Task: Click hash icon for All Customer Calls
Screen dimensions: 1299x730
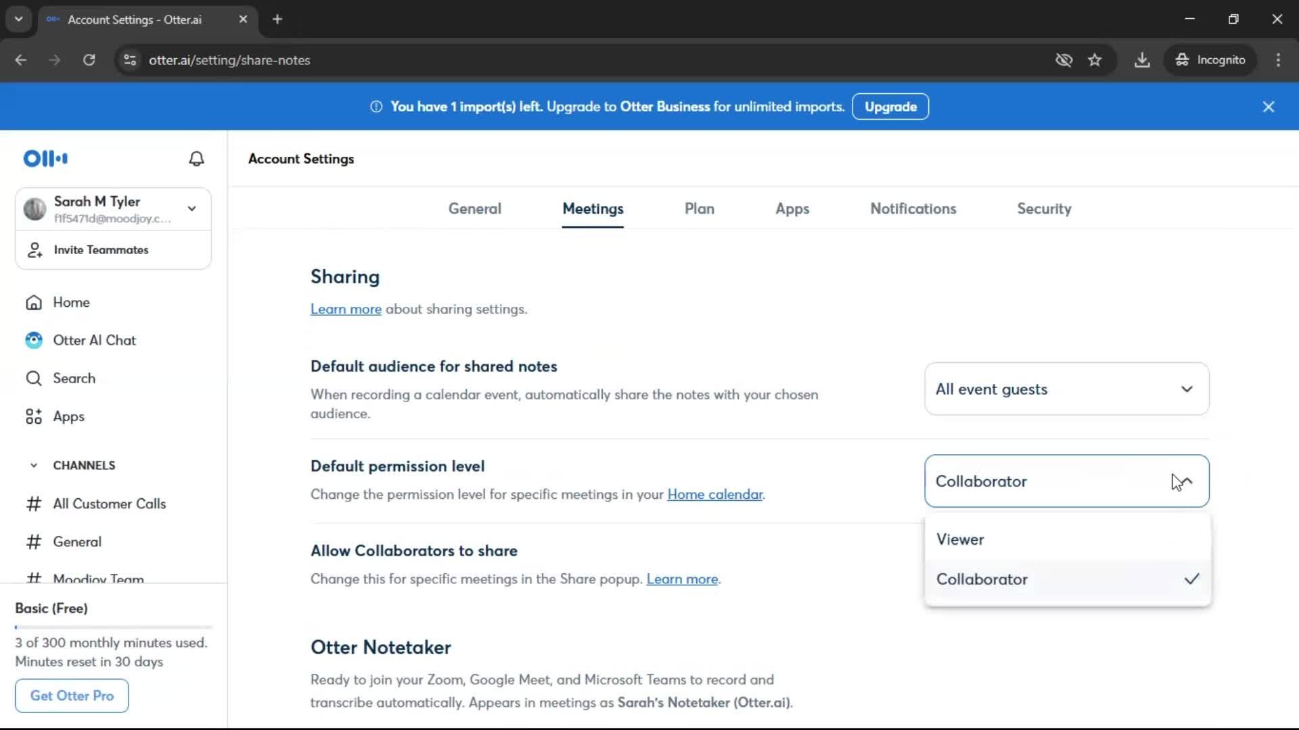Action: [34, 504]
